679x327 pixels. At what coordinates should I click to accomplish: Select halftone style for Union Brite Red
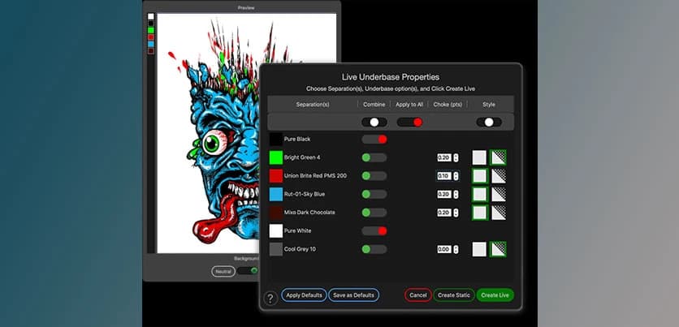tap(499, 175)
